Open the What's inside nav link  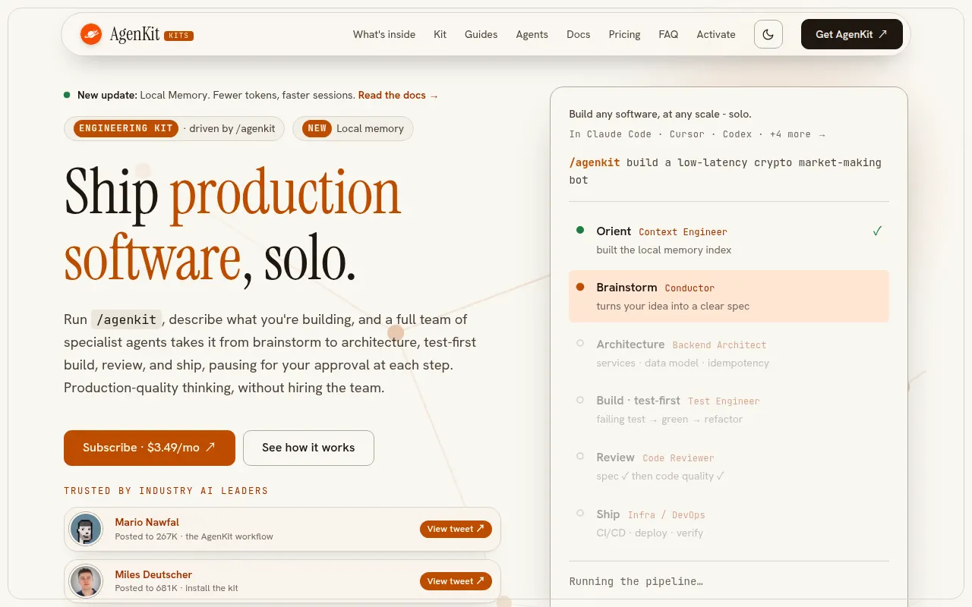[x=384, y=34]
